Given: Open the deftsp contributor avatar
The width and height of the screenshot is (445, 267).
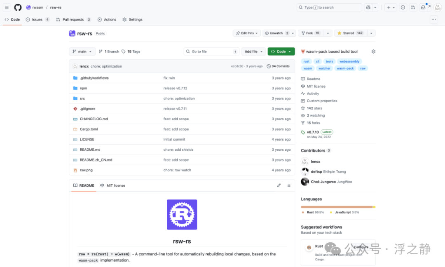Looking at the screenshot, I should click(305, 171).
